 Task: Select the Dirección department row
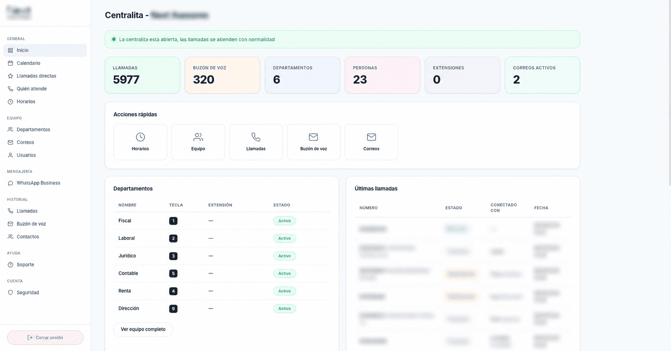pos(222,308)
